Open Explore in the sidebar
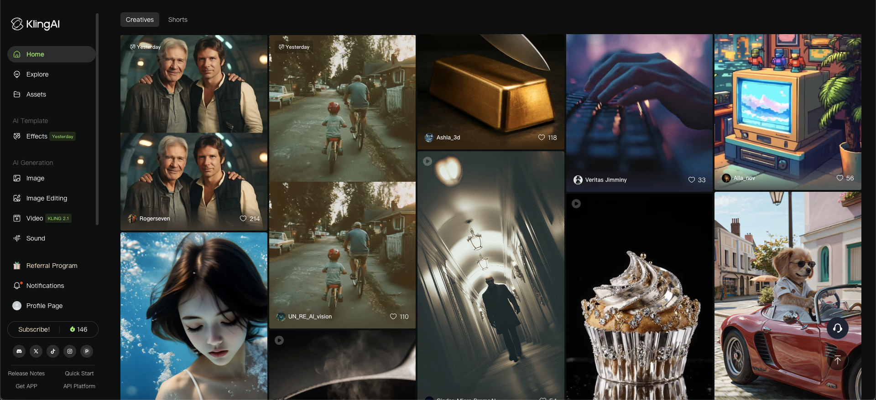The image size is (876, 400). 52,74
